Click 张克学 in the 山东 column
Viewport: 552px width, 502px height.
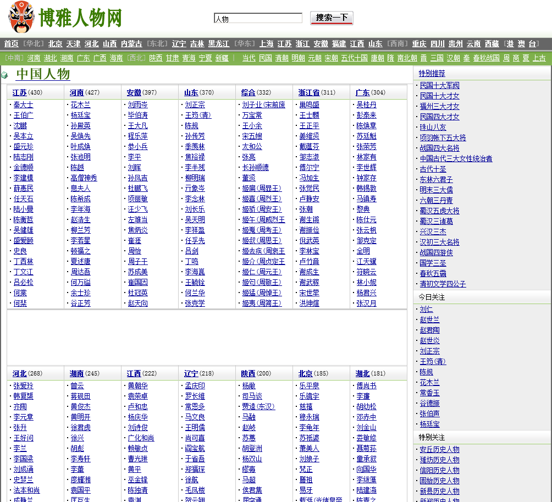(195, 303)
